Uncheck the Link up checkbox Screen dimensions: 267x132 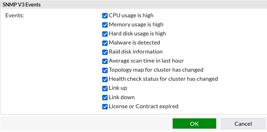[x=105, y=89]
